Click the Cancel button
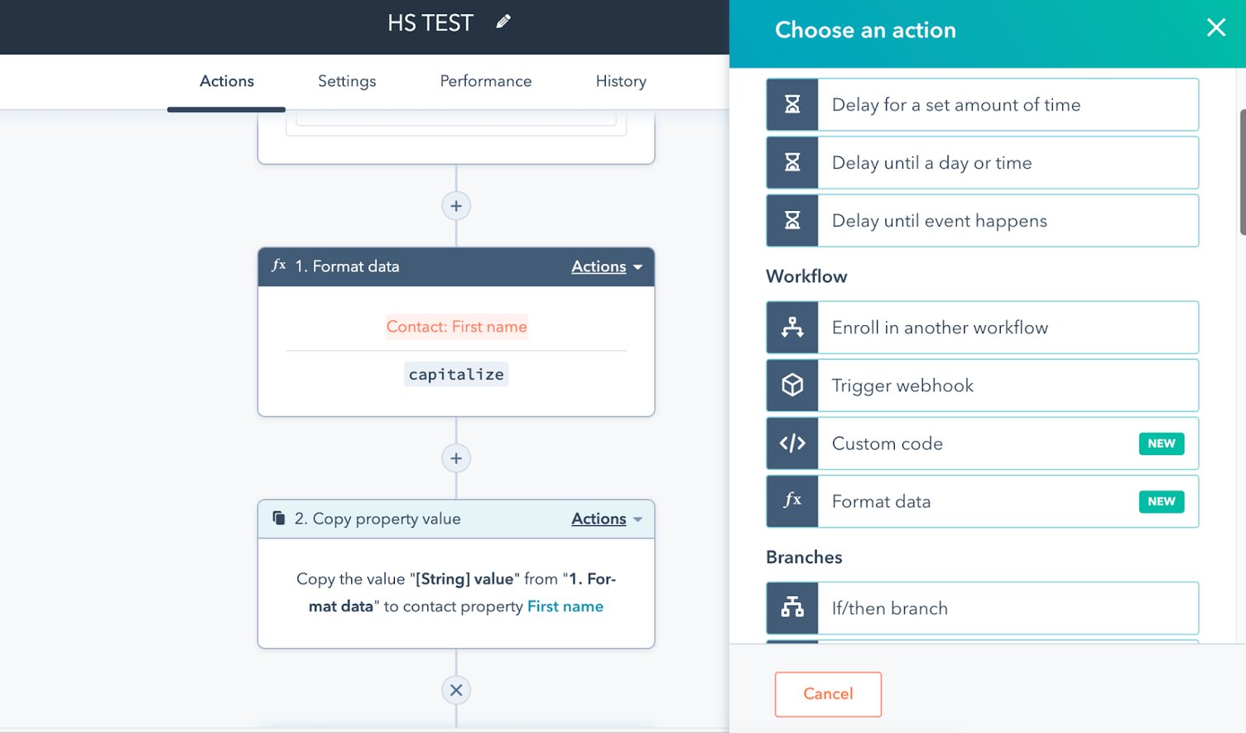Screen dimensions: 1246x733 pos(828,694)
